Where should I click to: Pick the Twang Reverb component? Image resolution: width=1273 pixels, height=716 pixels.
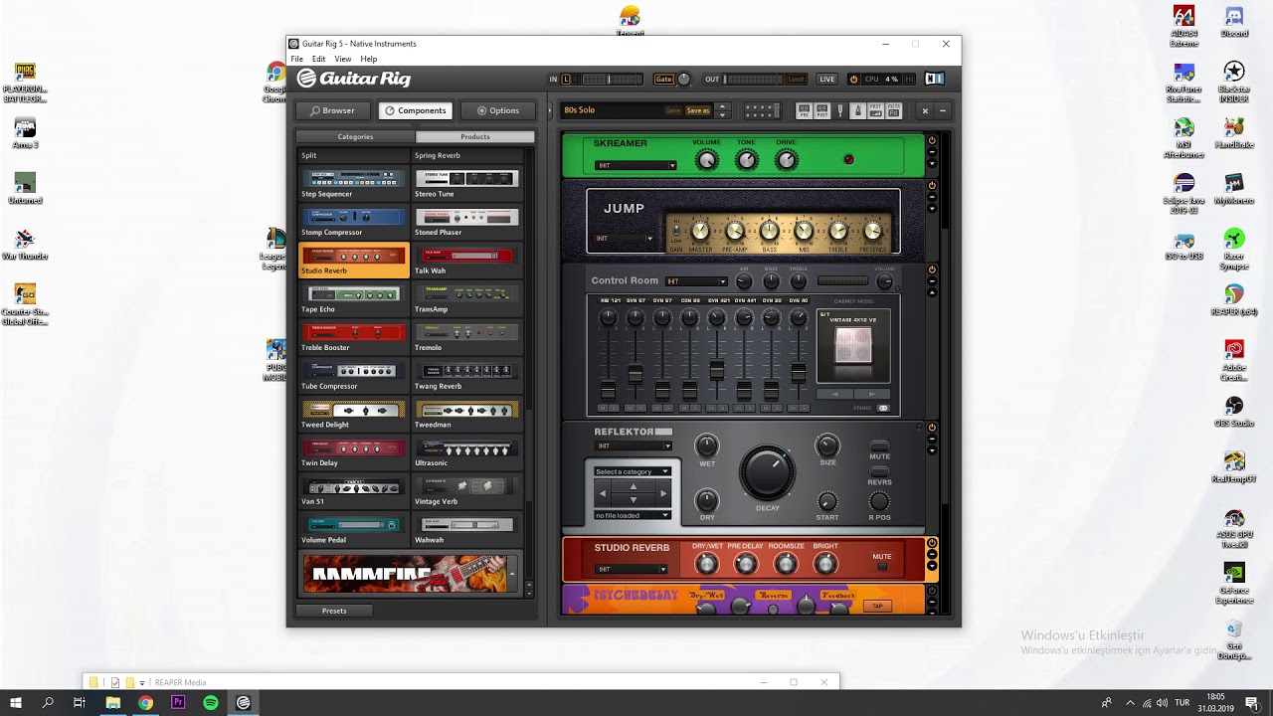[x=466, y=376]
